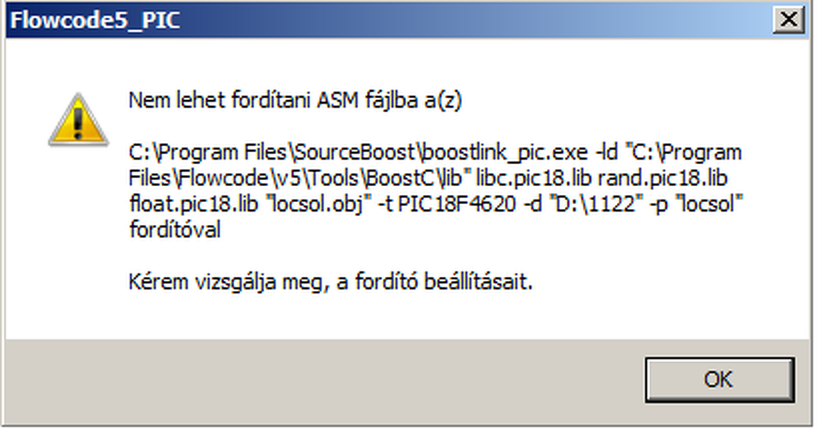The height and width of the screenshot is (429, 821).
Task: Click the OK button
Action: click(x=719, y=379)
